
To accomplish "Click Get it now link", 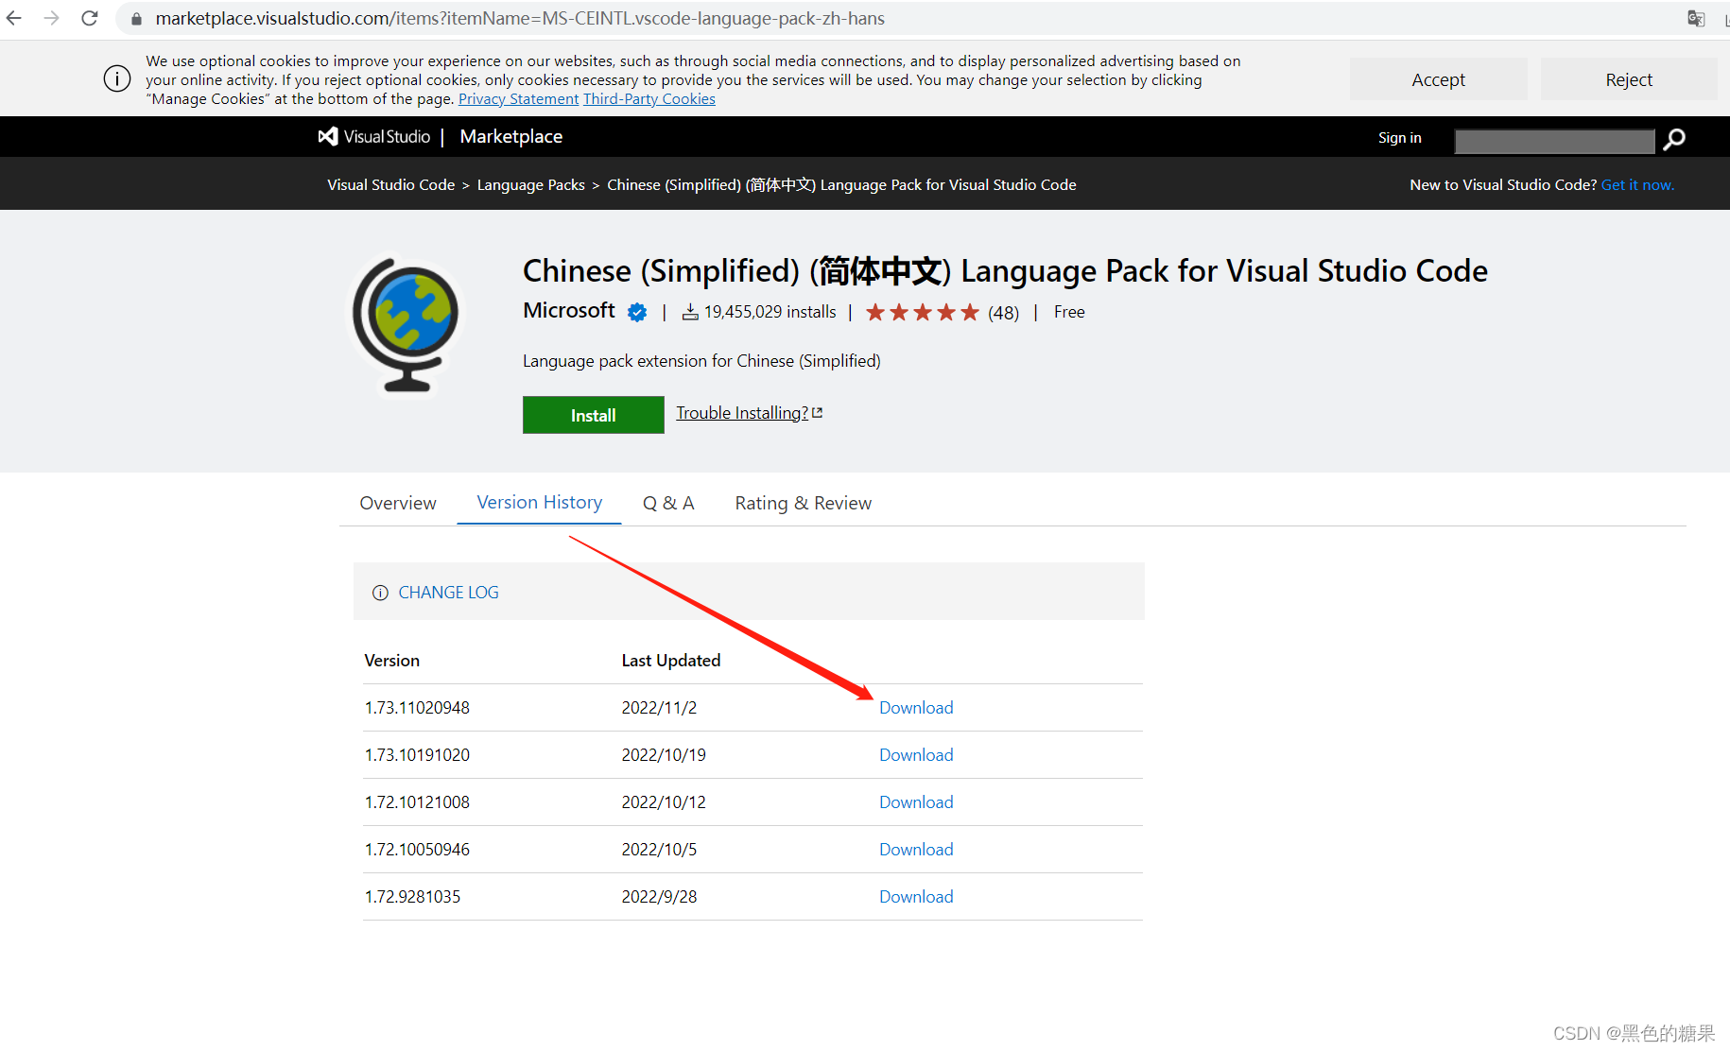I will [1637, 185].
